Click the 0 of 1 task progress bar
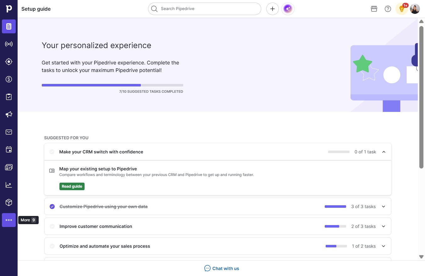Viewport: 425px width, 276px height. [339, 152]
